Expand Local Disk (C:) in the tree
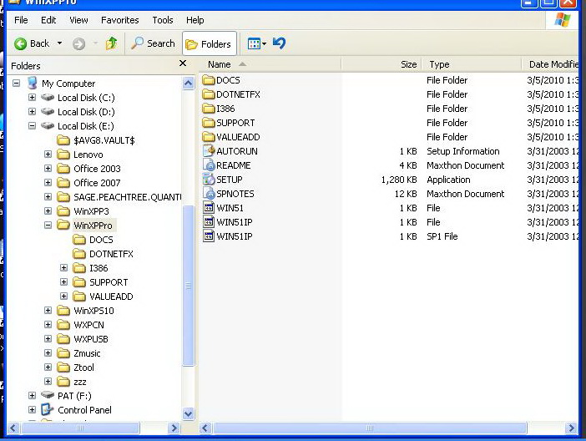 33,97
